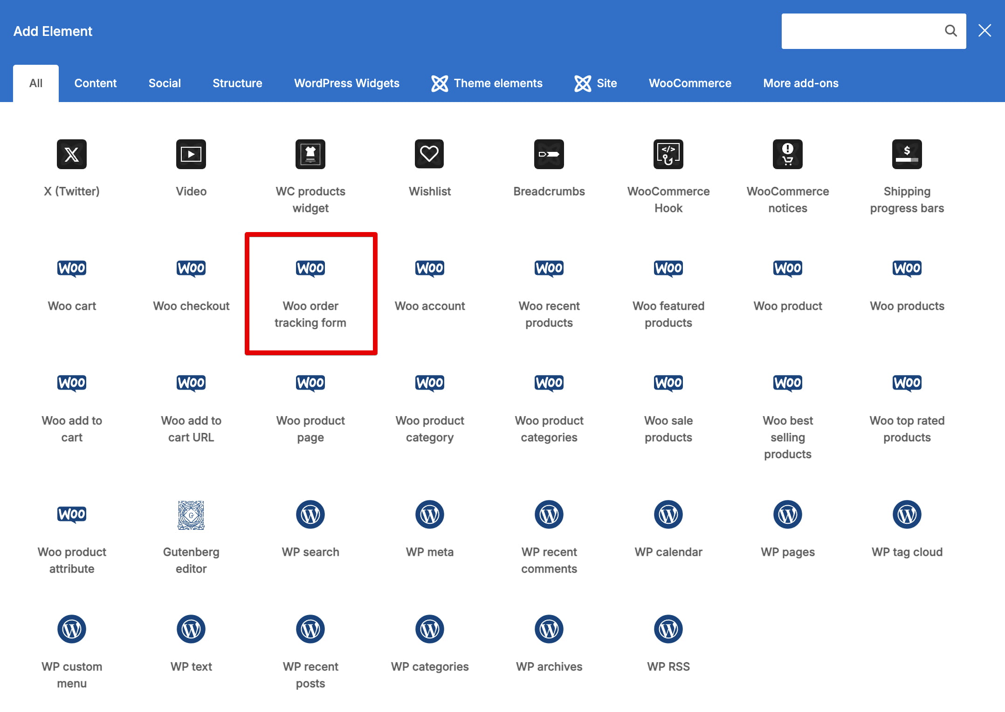Open the WooCommerce tab

(690, 83)
